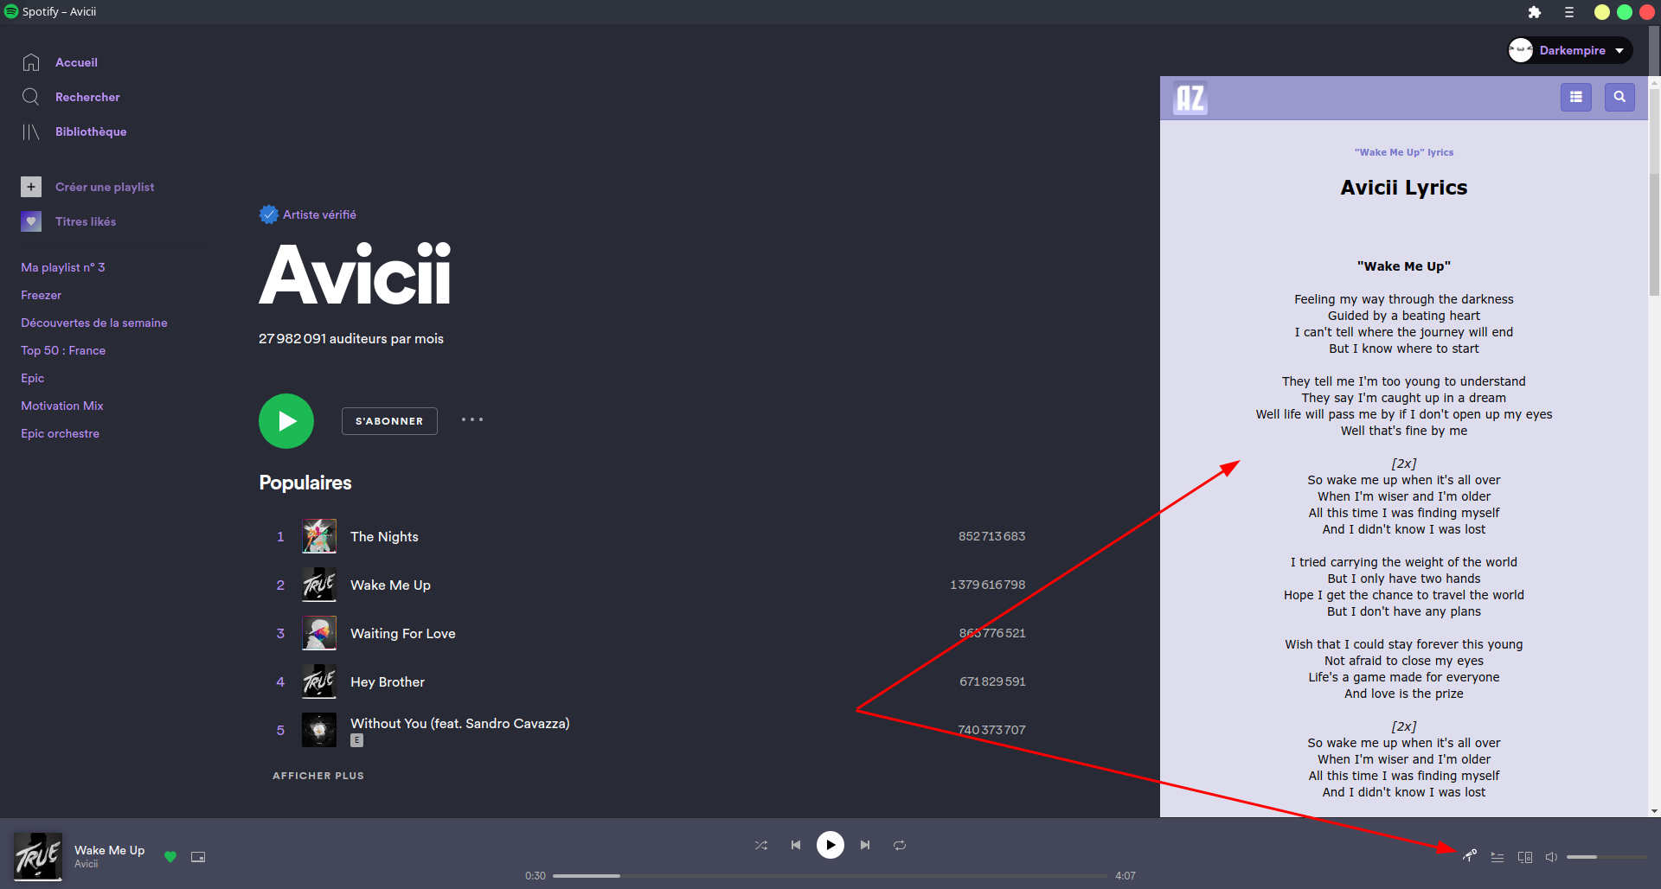Click AFFICHER PLUS to show more tracks
The height and width of the screenshot is (889, 1661).
pos(318,776)
